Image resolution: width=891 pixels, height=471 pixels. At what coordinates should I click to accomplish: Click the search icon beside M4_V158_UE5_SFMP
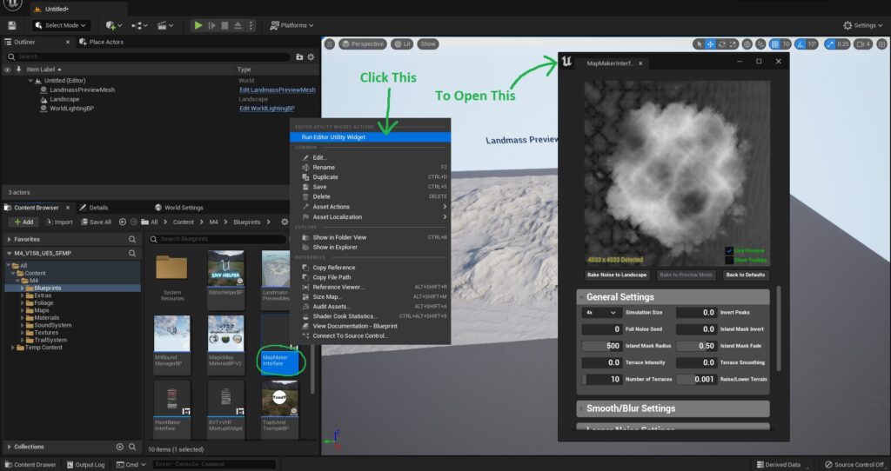(132, 253)
